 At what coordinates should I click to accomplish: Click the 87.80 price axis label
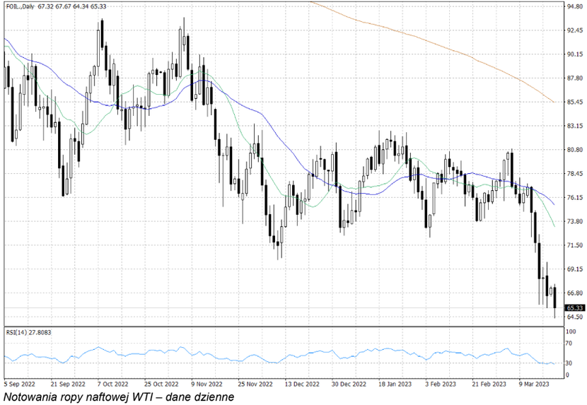coord(575,78)
